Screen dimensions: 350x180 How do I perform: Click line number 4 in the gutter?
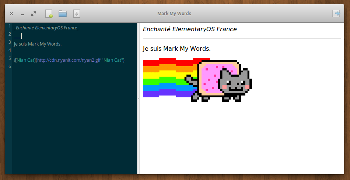click(10, 50)
